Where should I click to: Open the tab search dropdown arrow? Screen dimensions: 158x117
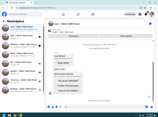coord(3,3)
